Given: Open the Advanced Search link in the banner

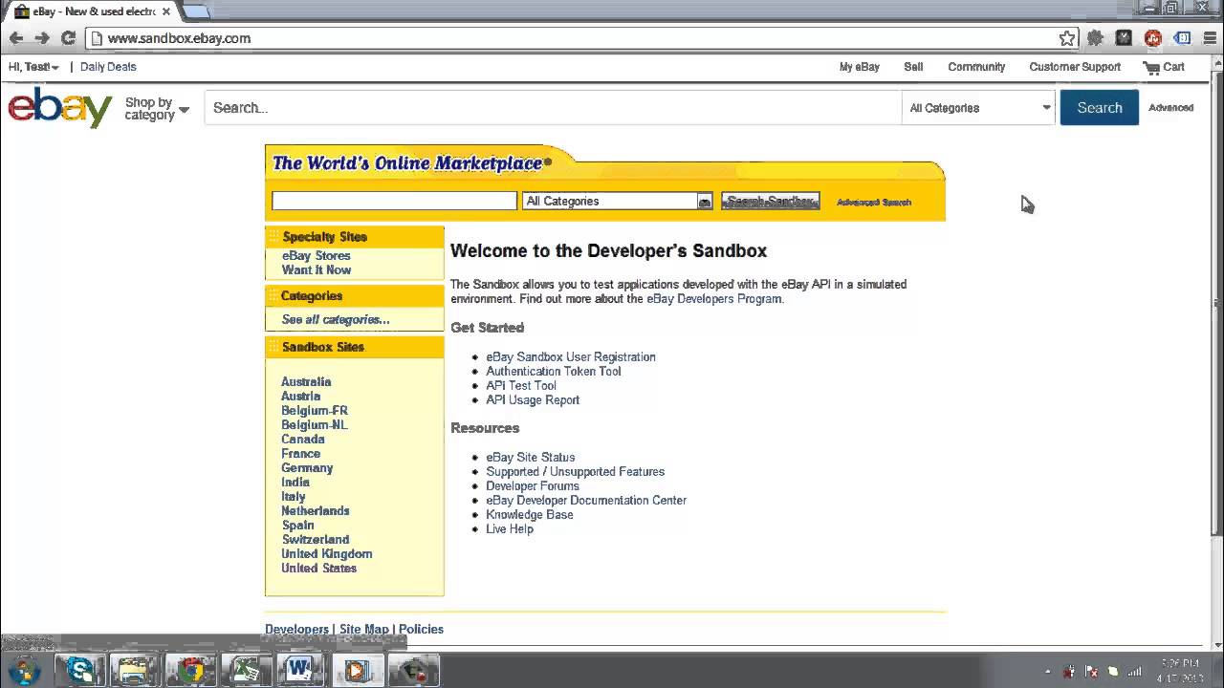Looking at the screenshot, I should pos(874,203).
